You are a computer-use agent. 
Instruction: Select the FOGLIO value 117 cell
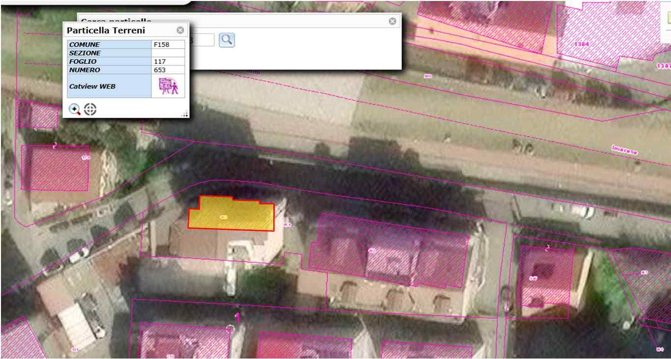[x=168, y=61]
